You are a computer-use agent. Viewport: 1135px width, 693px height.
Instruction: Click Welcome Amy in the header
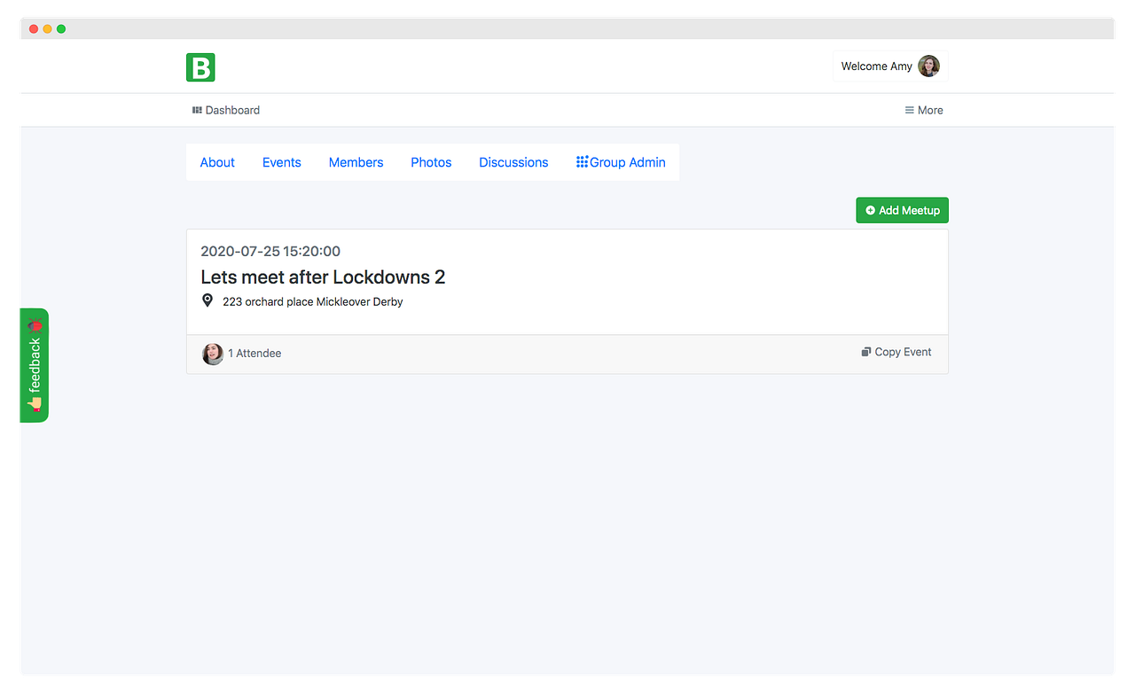tap(877, 66)
